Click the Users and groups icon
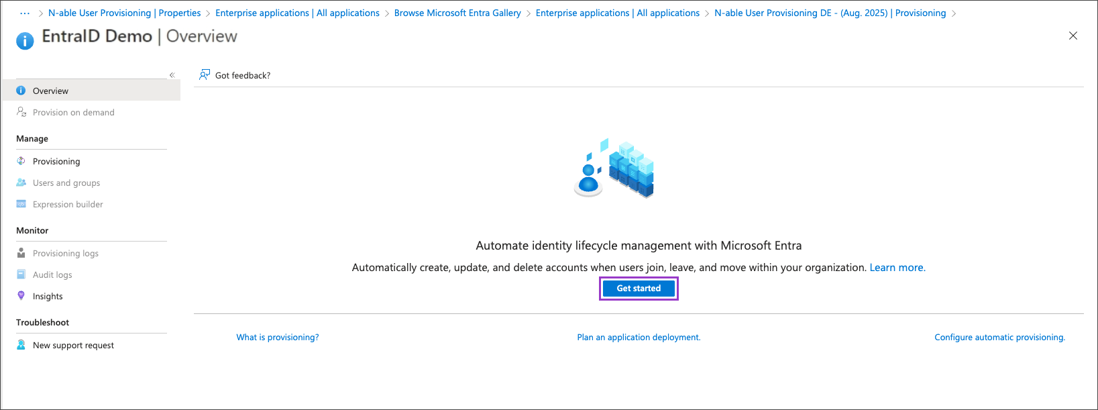Image resolution: width=1098 pixels, height=410 pixels. [21, 183]
